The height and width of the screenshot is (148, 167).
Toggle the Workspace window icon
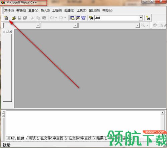pos(72,18)
